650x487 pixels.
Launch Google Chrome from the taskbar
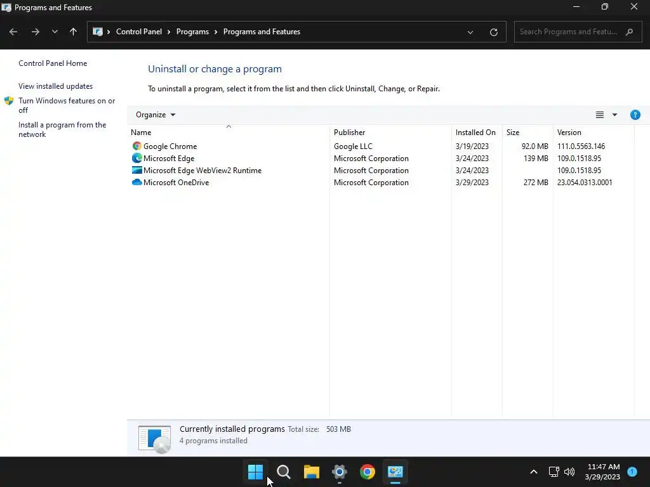(368, 472)
